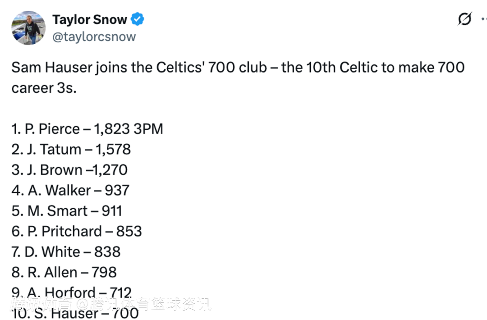Open the Grok slashed-circle icon
The width and height of the screenshot is (487, 320).
464,19
